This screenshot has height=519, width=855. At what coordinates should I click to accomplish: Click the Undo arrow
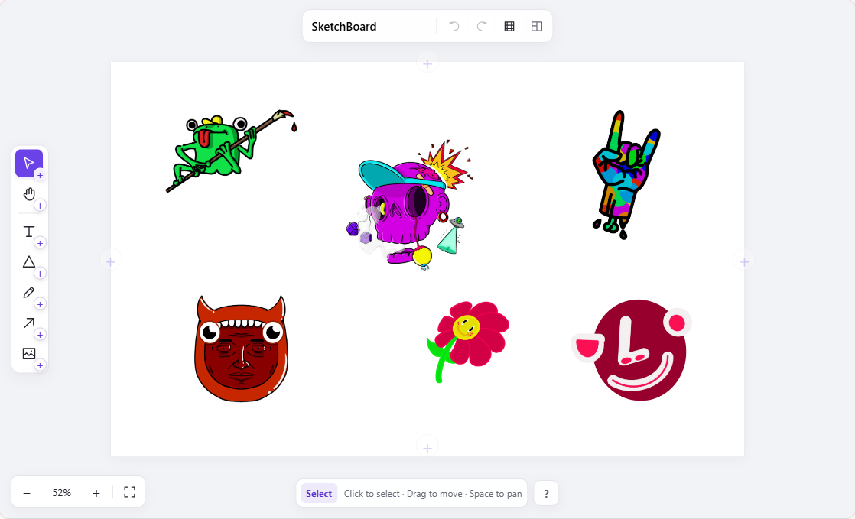click(454, 26)
